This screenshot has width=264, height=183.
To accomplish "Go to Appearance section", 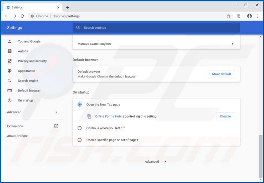I will pos(26,71).
